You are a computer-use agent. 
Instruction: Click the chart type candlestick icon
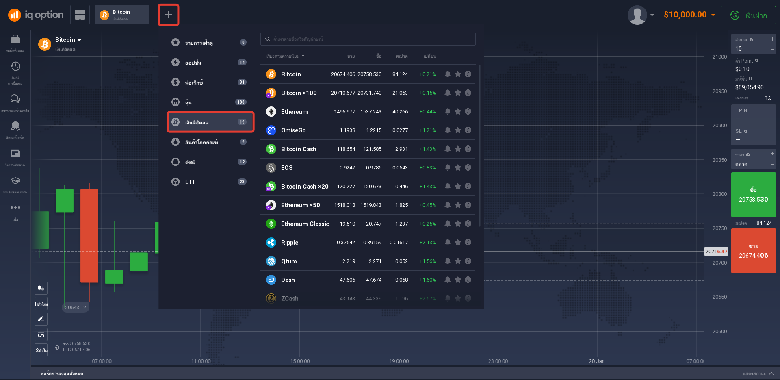coord(41,288)
